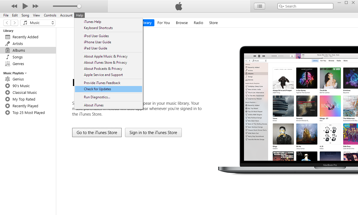
Task: Open iPad User Guide menu entry
Action: click(x=109, y=48)
